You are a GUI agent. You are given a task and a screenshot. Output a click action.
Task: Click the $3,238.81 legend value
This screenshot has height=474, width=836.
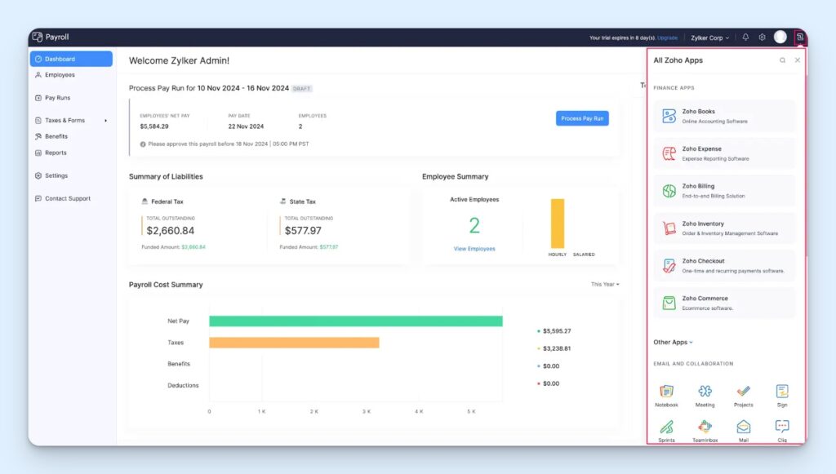pos(557,349)
